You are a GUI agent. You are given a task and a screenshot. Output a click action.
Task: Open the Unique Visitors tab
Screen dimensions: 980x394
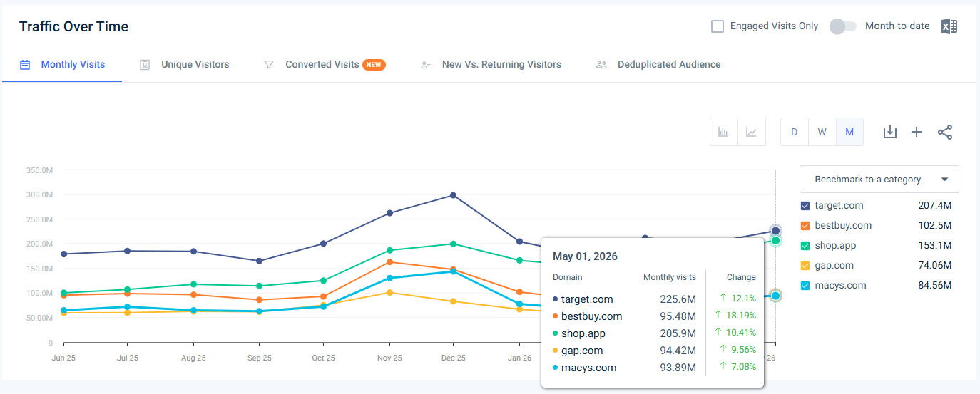pyautogui.click(x=185, y=65)
